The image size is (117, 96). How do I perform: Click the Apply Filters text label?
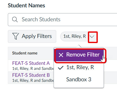coord(37,36)
